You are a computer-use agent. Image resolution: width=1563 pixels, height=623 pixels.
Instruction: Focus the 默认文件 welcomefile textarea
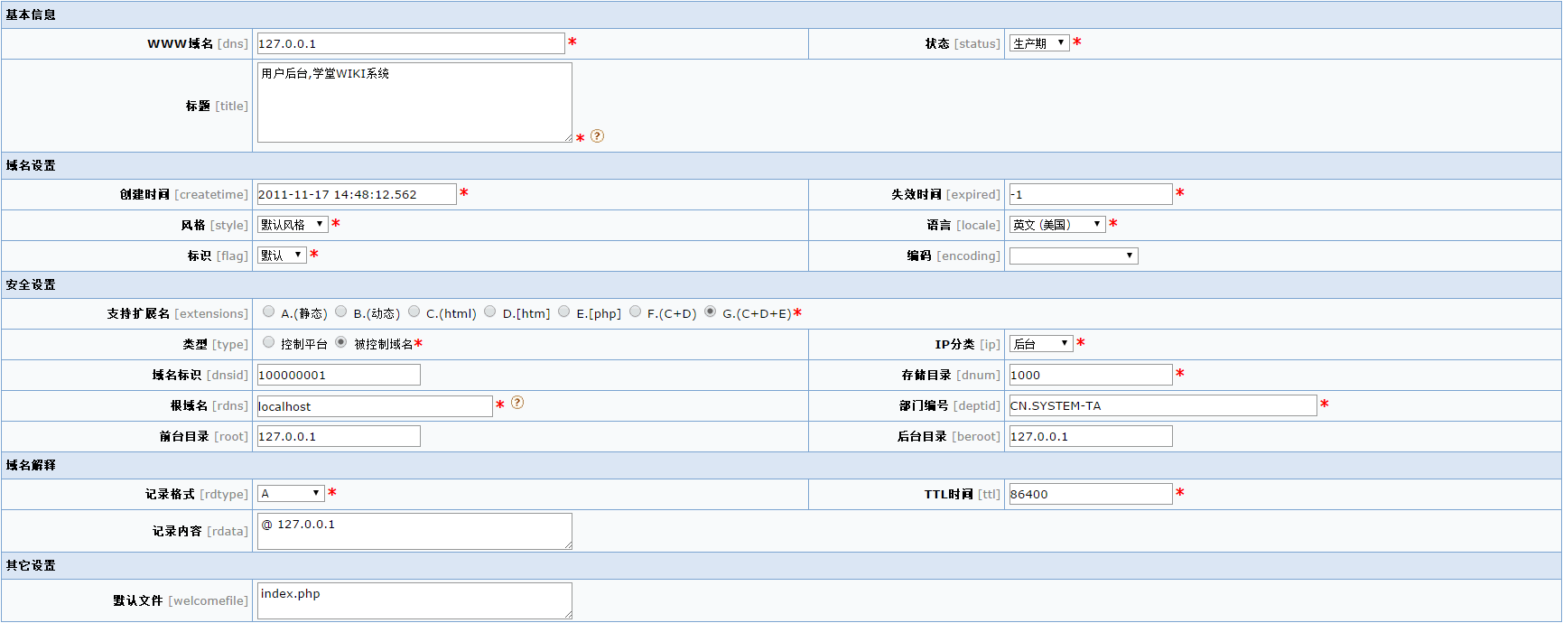click(x=414, y=600)
